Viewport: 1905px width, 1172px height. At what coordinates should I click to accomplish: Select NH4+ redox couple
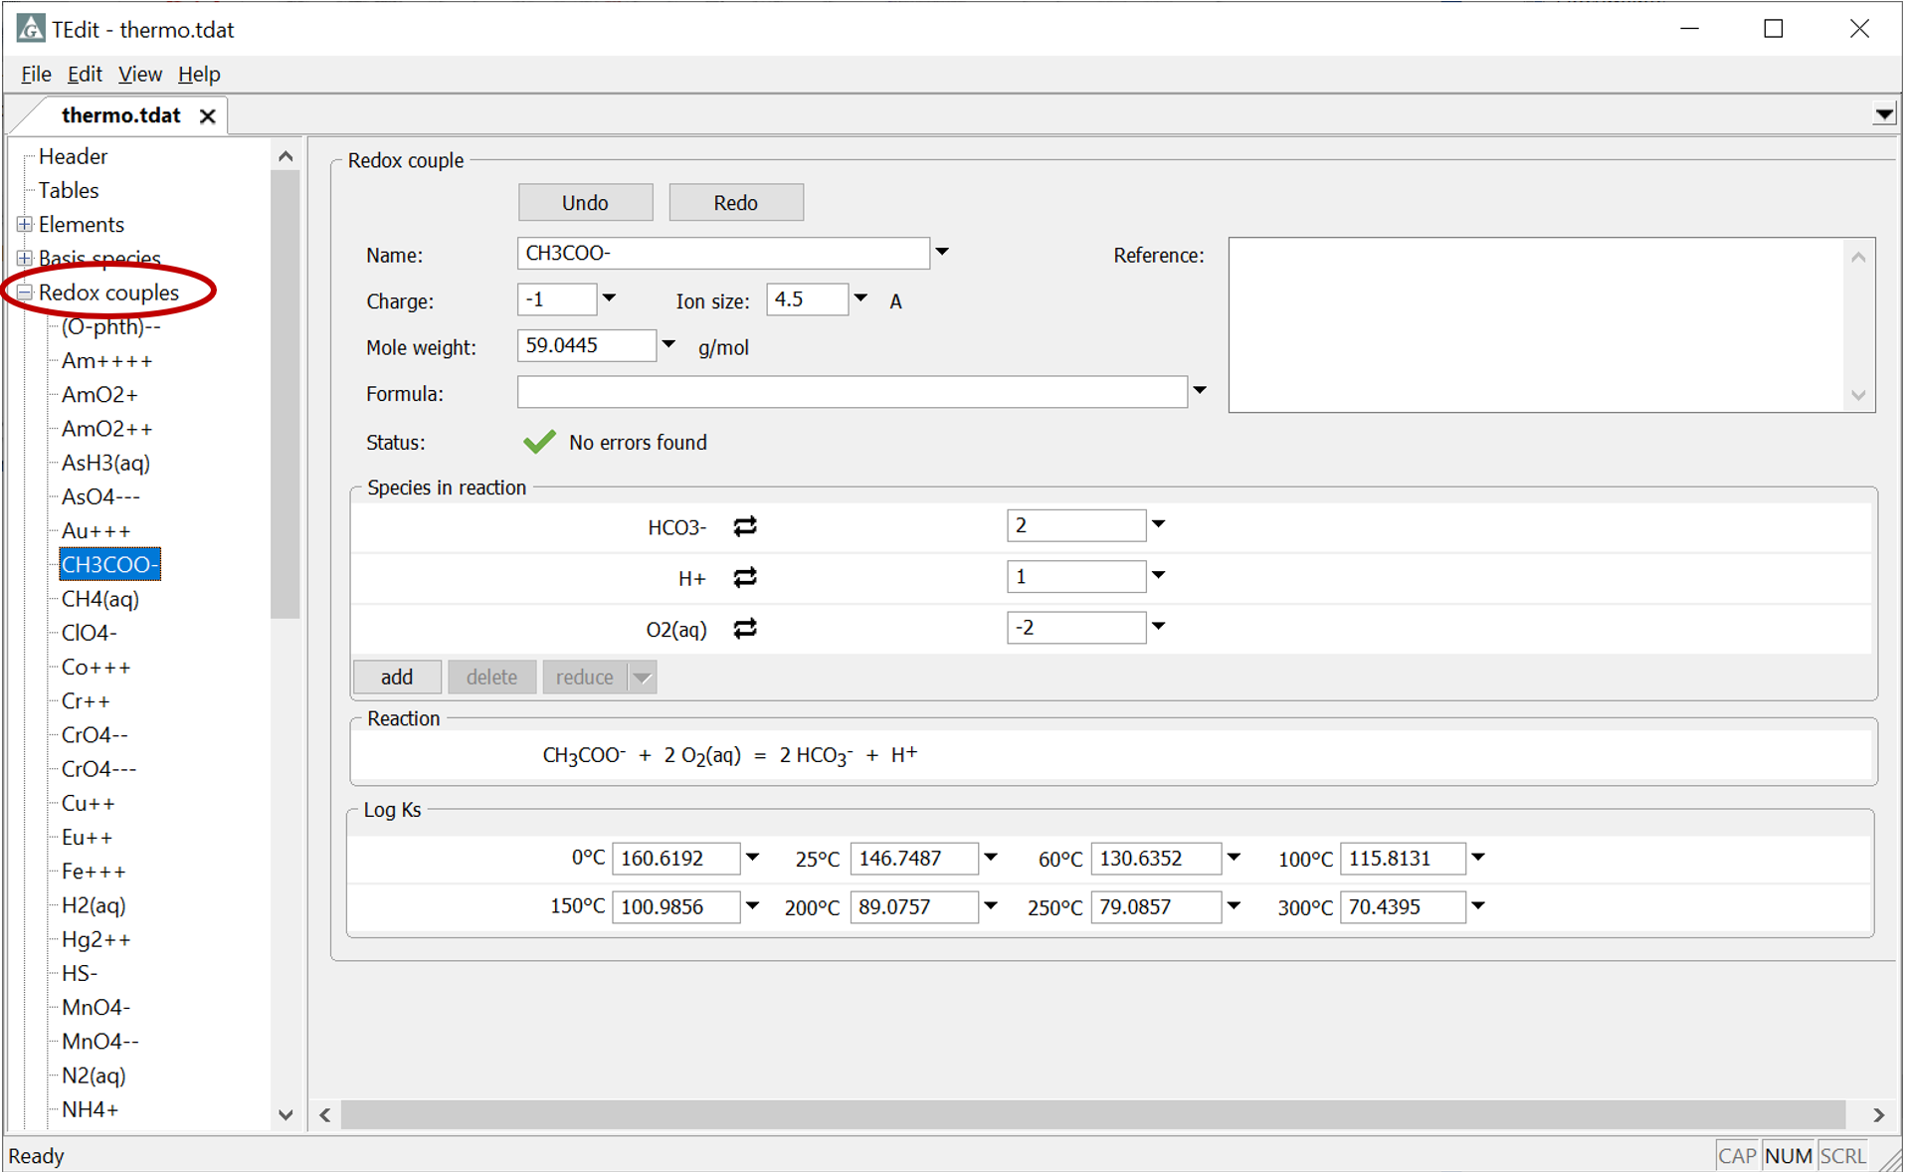tap(91, 1109)
